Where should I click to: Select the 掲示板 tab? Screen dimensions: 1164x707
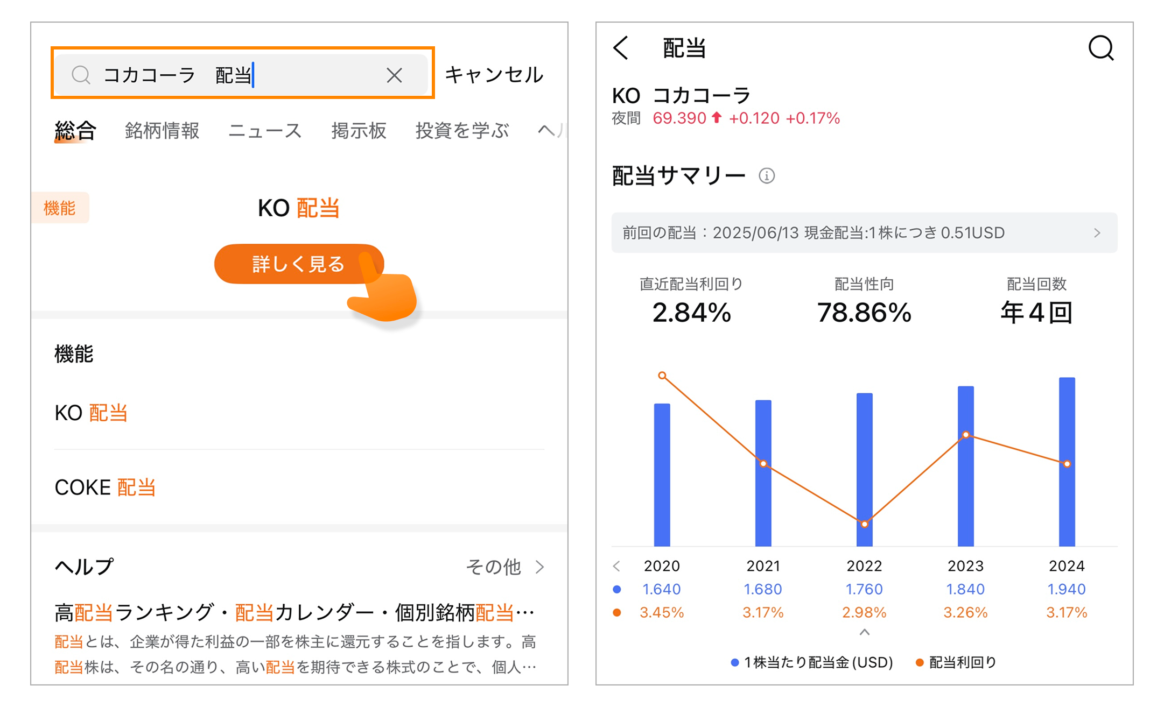pos(359,131)
